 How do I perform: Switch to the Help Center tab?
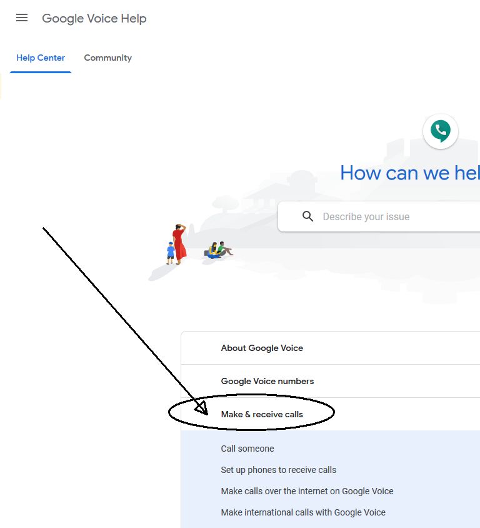click(41, 58)
